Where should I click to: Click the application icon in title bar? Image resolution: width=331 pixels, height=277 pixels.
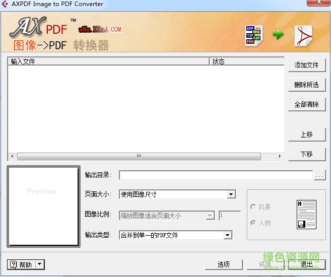pyautogui.click(x=6, y=4)
